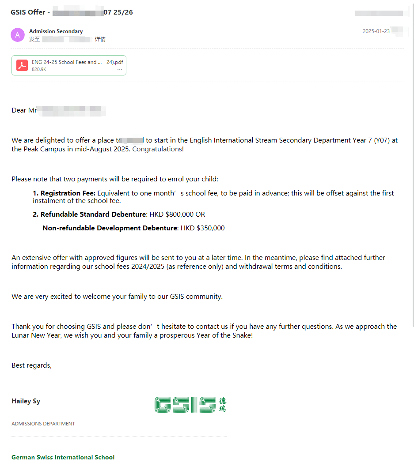This screenshot has width=414, height=470.
Task: Click the purple sender avatar icon
Action: point(18,35)
